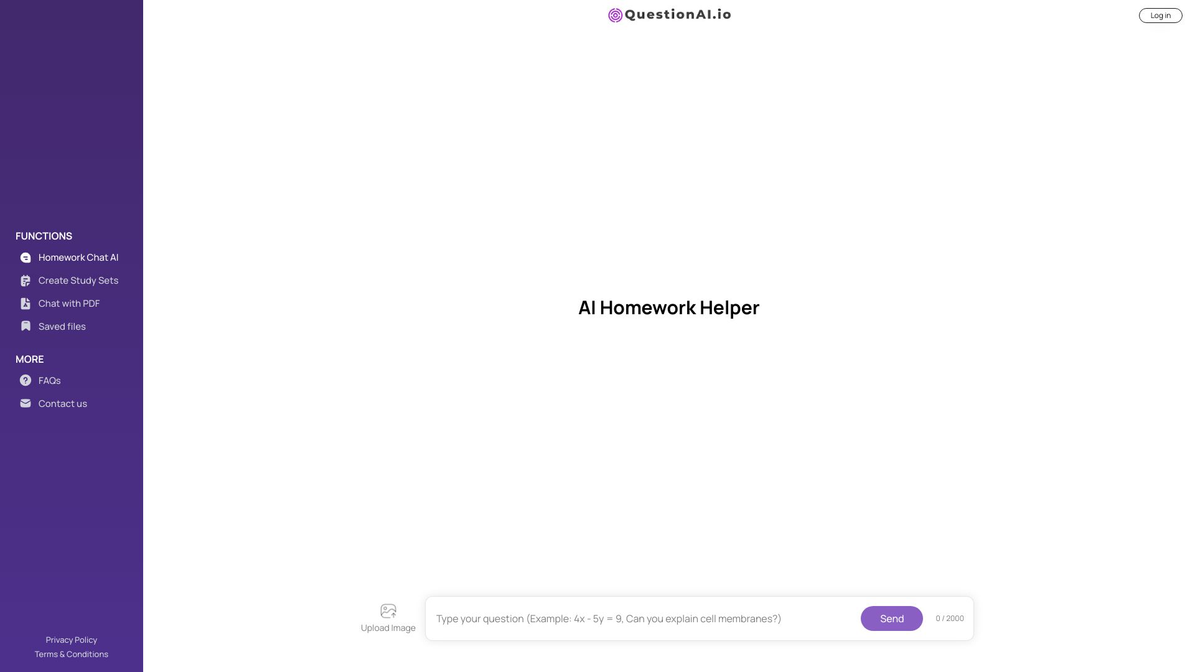This screenshot has height=672, width=1195.
Task: Click the question input field
Action: (x=643, y=618)
